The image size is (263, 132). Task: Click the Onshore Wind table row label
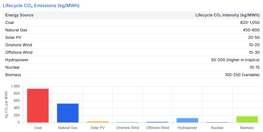[x=19, y=45]
